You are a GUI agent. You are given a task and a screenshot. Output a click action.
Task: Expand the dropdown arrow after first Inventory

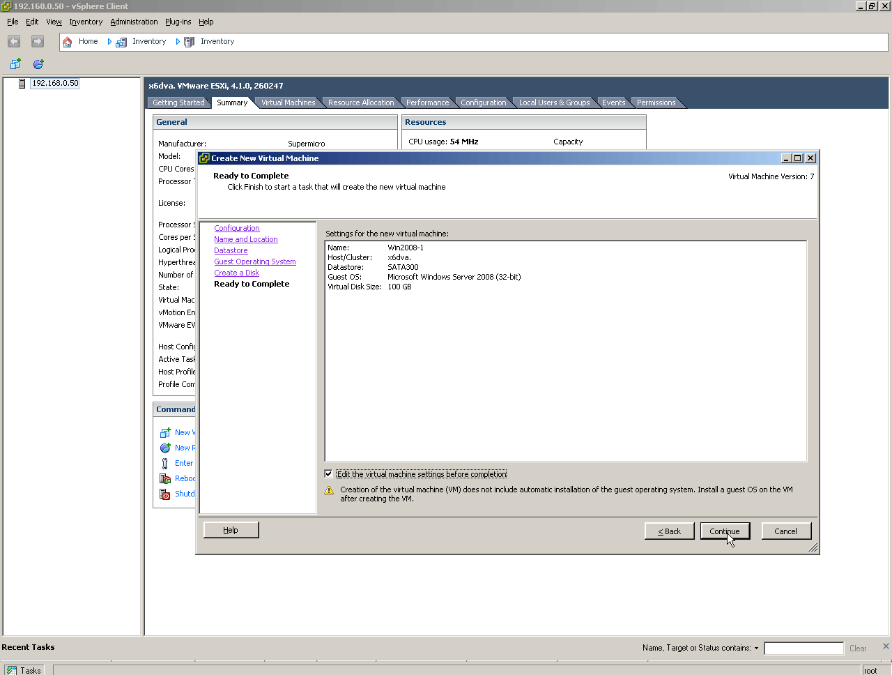tap(178, 42)
